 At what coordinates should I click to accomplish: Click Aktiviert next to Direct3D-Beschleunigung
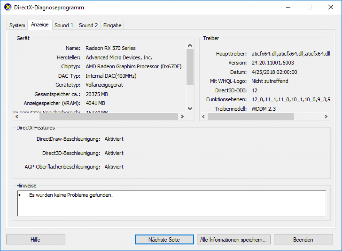click(114, 153)
